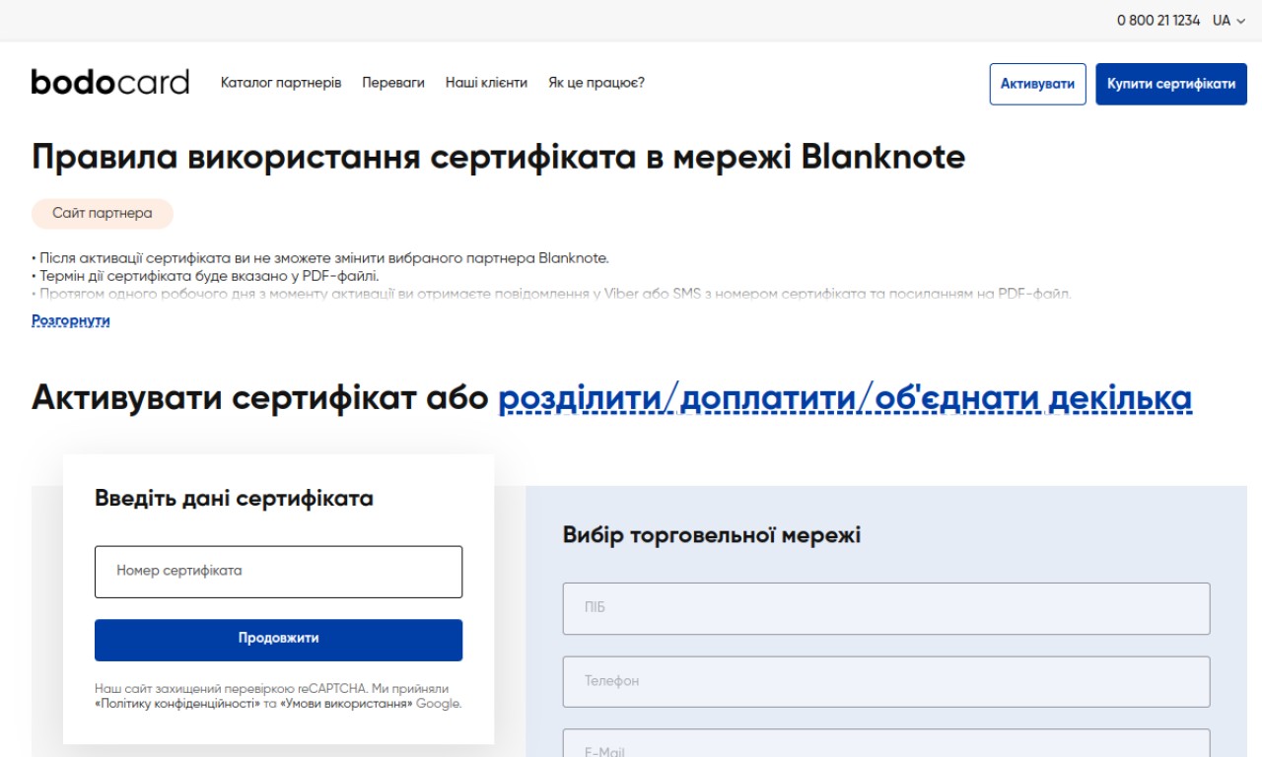Open the Сайт партнера link
Screen dimensions: 1262x757
click(103, 213)
